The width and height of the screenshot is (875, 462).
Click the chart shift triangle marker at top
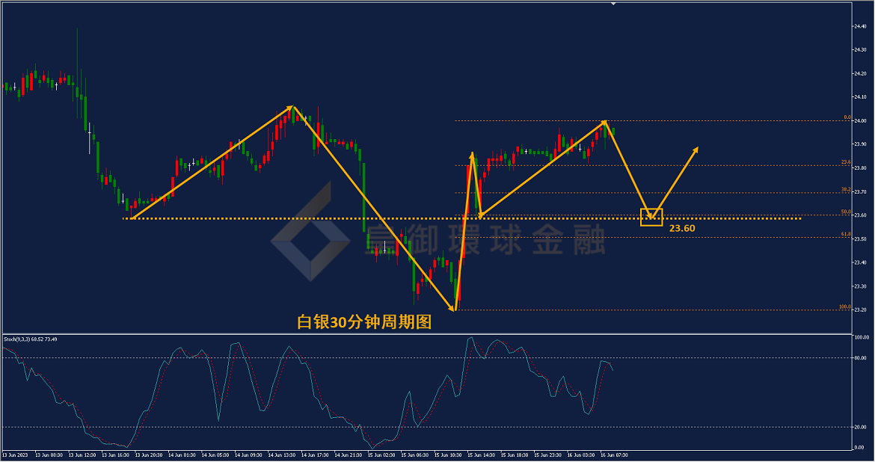pos(613,4)
